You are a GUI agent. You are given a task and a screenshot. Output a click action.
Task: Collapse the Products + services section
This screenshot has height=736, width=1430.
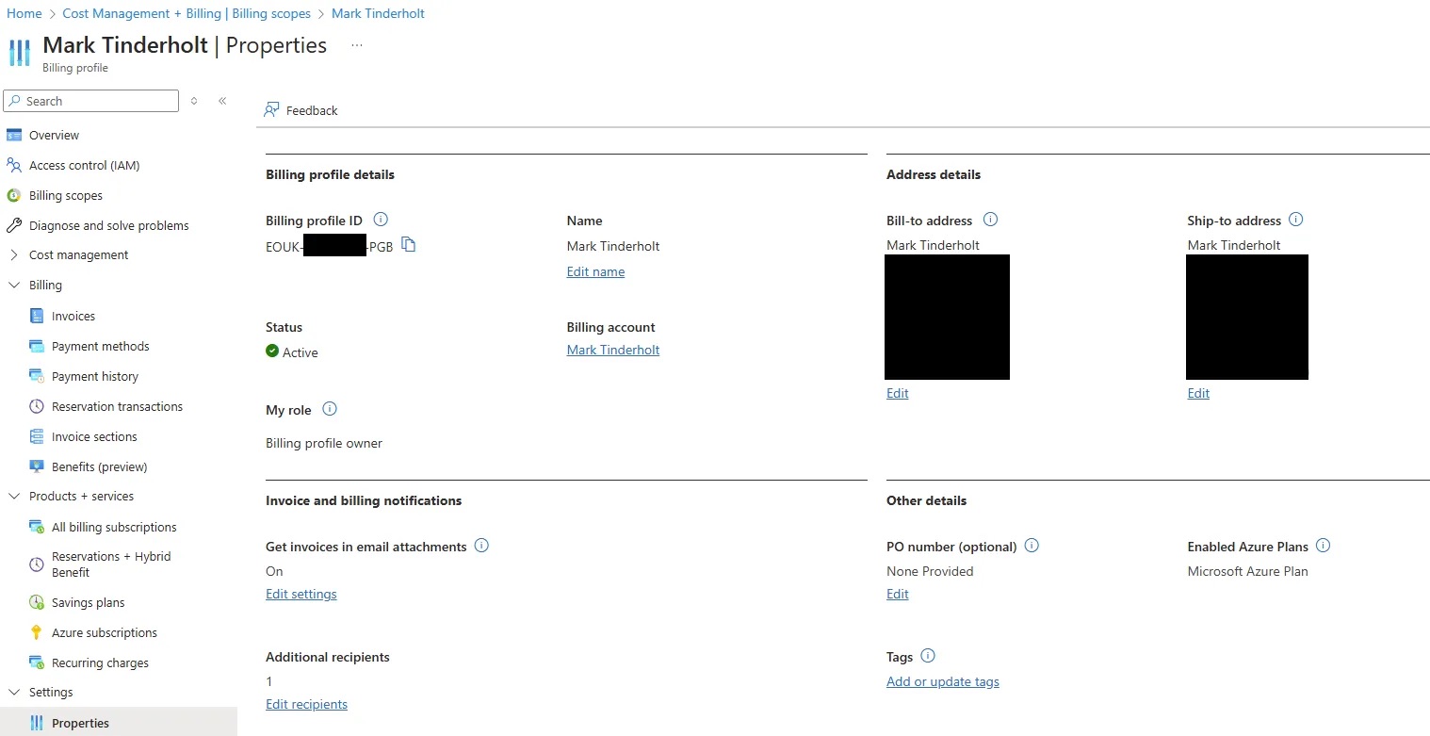(13, 496)
